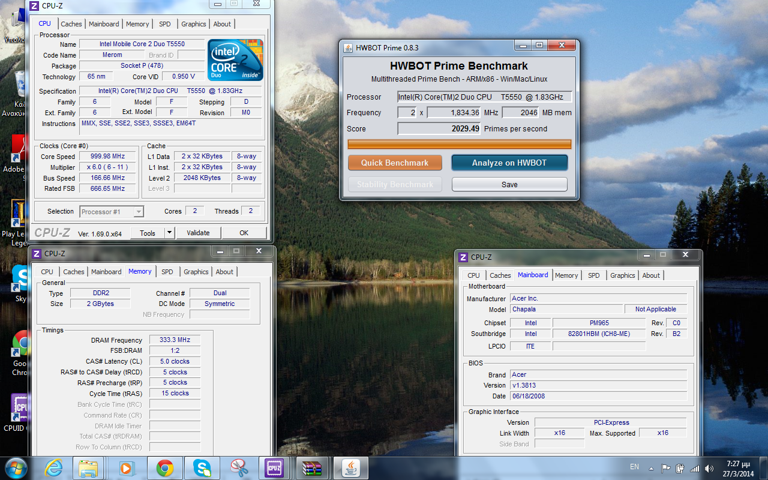Viewport: 768px width, 480px height.
Task: Open the network signal tray icon
Action: tap(695, 469)
